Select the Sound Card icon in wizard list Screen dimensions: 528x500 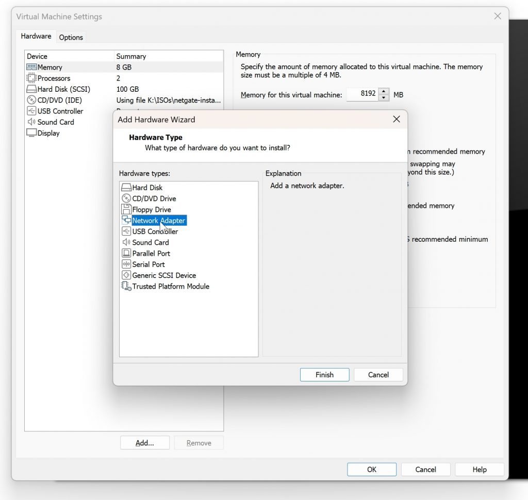[126, 242]
